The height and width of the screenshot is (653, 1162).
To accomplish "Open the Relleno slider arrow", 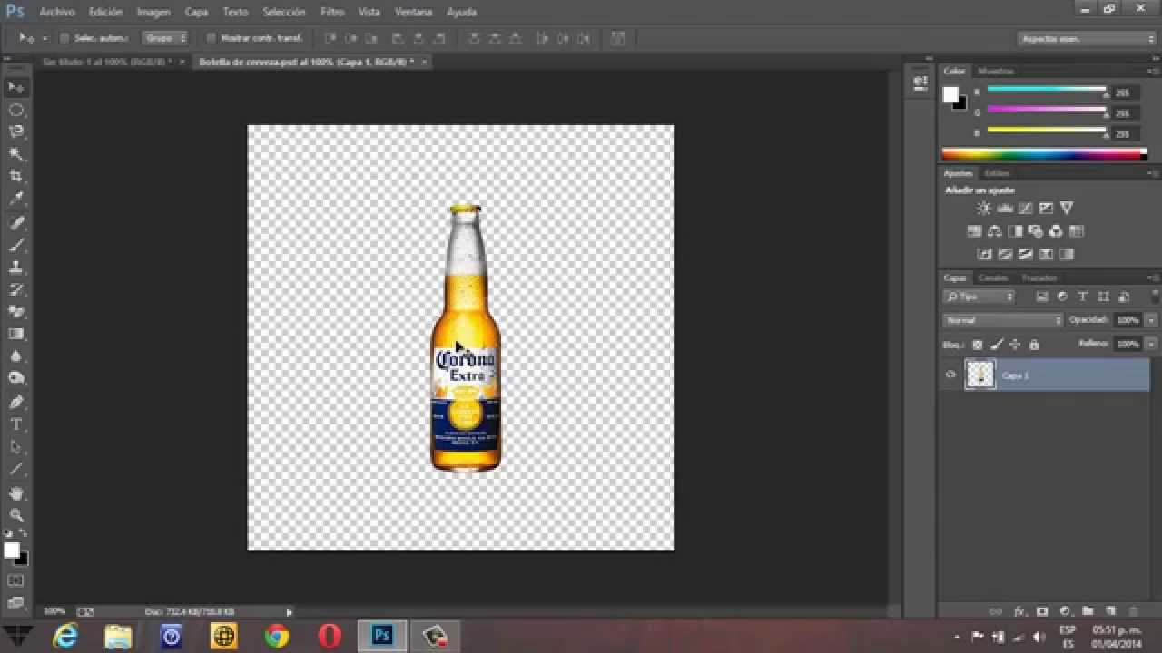I will (1151, 345).
